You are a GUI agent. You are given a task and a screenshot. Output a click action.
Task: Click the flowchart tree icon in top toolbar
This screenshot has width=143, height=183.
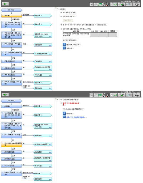coord(129,4)
